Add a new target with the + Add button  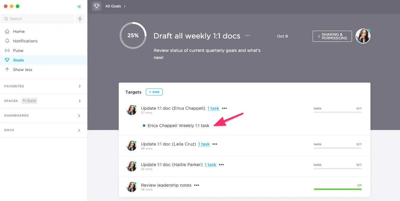[x=154, y=92]
